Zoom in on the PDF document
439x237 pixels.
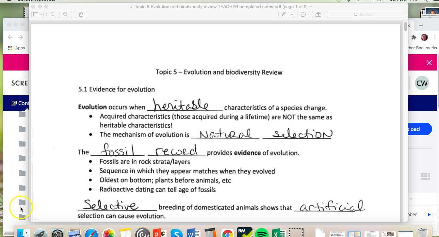[66, 14]
